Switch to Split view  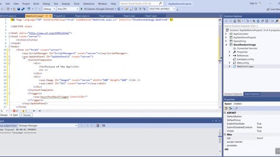click(x=14, y=115)
